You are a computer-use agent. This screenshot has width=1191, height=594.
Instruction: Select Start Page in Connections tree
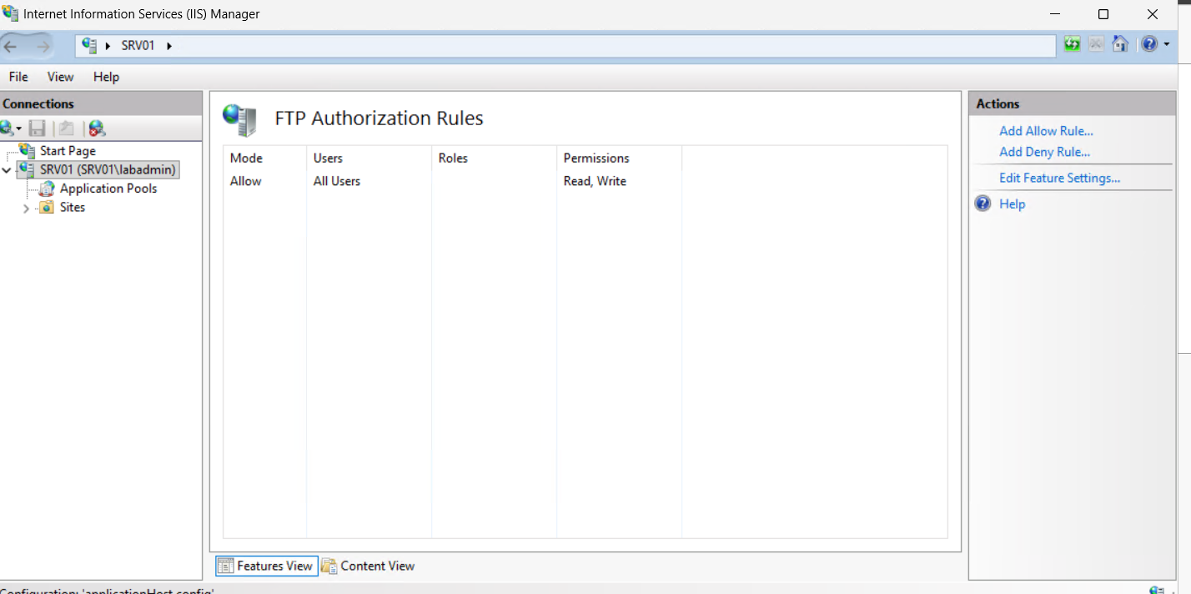pos(68,151)
